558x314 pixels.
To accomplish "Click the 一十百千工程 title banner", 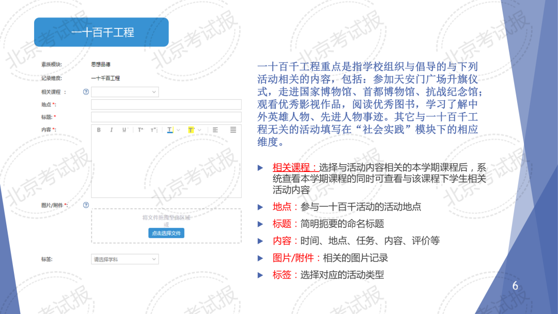I will tap(101, 33).
